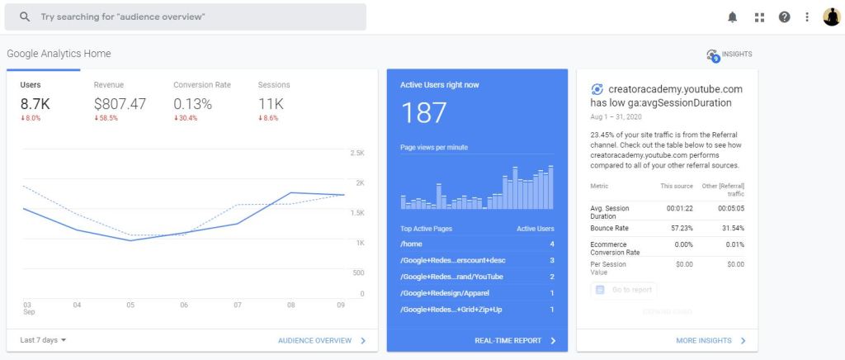This screenshot has width=845, height=360.
Task: Click the search magnifier icon
Action: tap(26, 17)
